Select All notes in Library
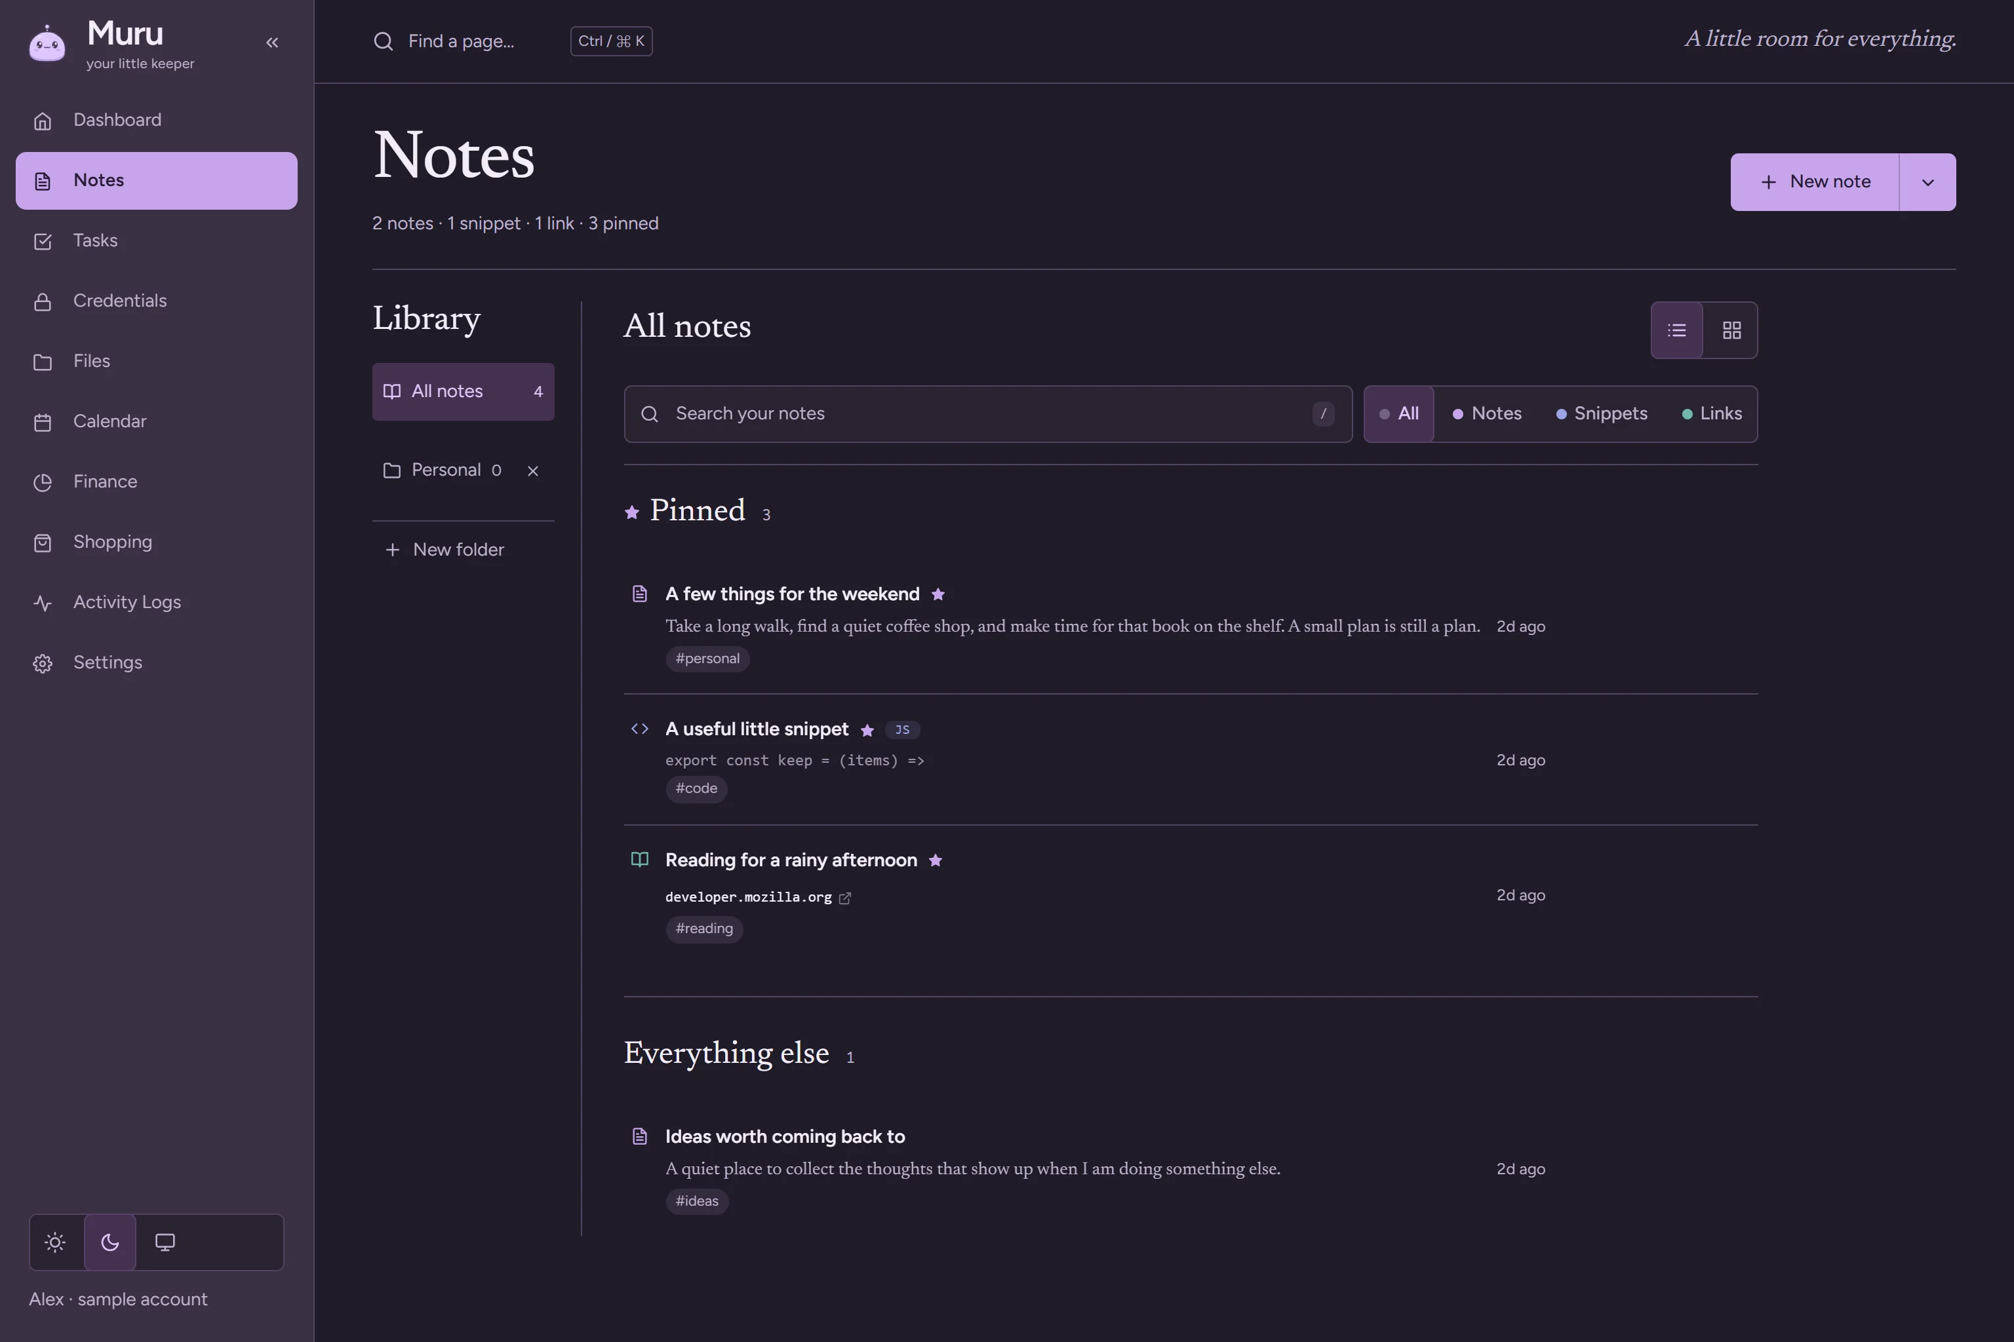 [x=464, y=392]
